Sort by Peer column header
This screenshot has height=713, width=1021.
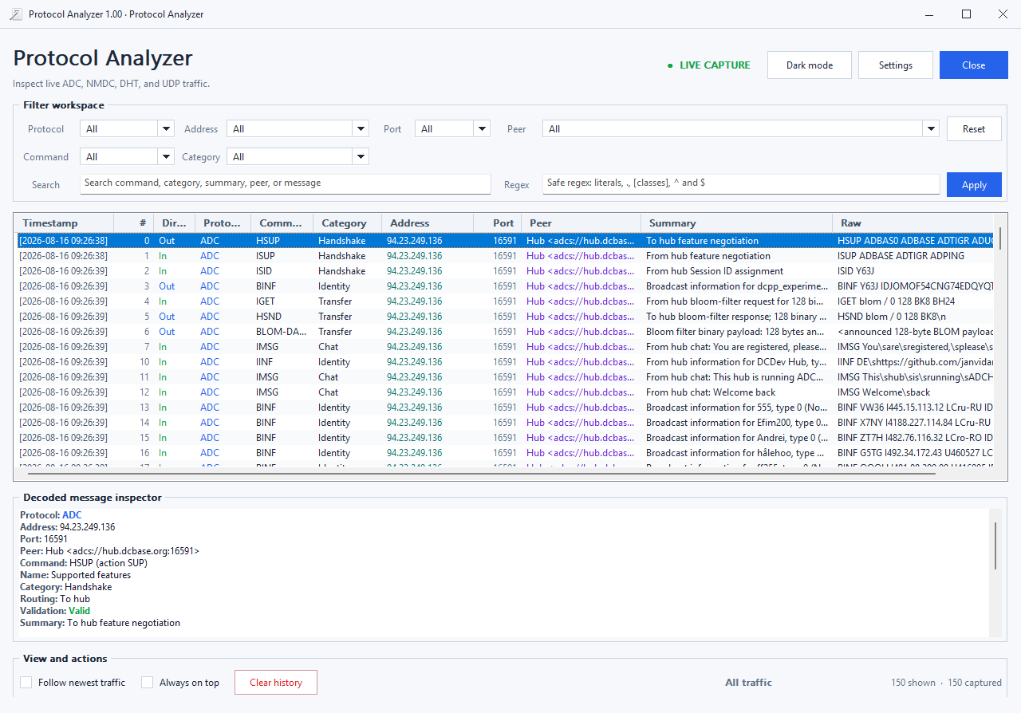pyautogui.click(x=581, y=223)
